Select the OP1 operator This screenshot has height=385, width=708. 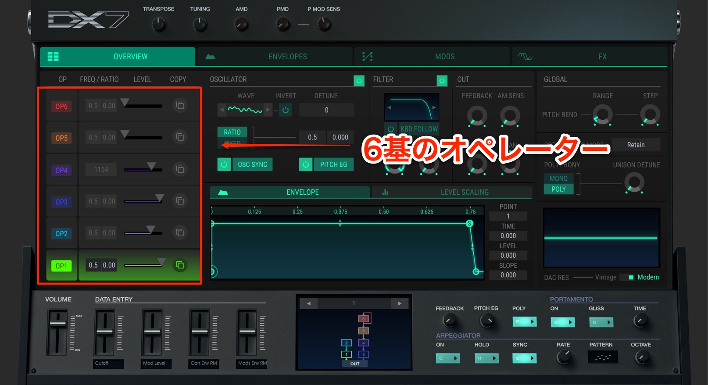61,266
